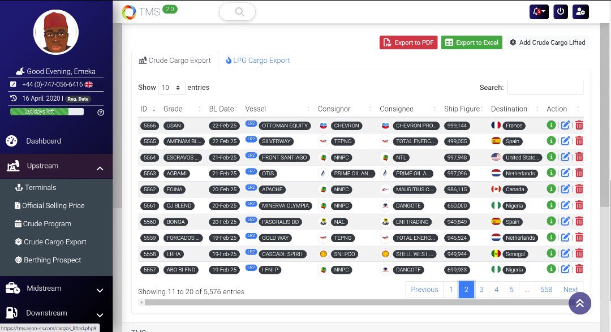Click the help question mark icon
Image resolution: width=611 pixels, height=332 pixels.
pos(101,112)
